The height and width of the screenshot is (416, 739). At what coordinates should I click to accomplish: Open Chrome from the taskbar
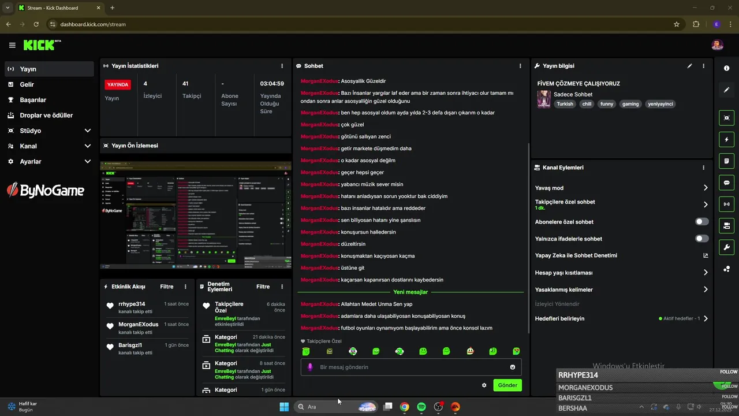405,407
